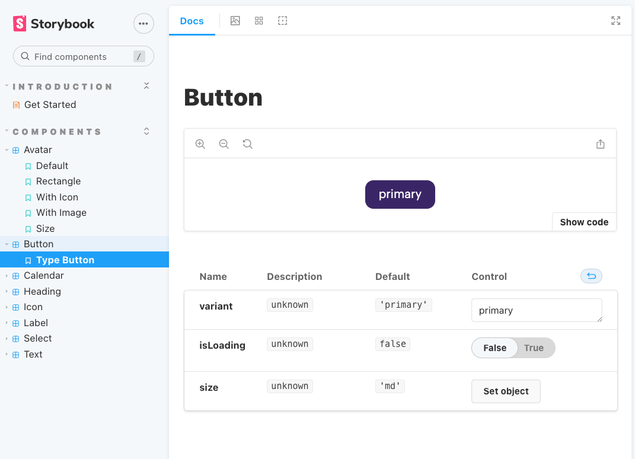Click the zoom in icon in preview toolbar
The width and height of the screenshot is (635, 459).
coord(200,144)
